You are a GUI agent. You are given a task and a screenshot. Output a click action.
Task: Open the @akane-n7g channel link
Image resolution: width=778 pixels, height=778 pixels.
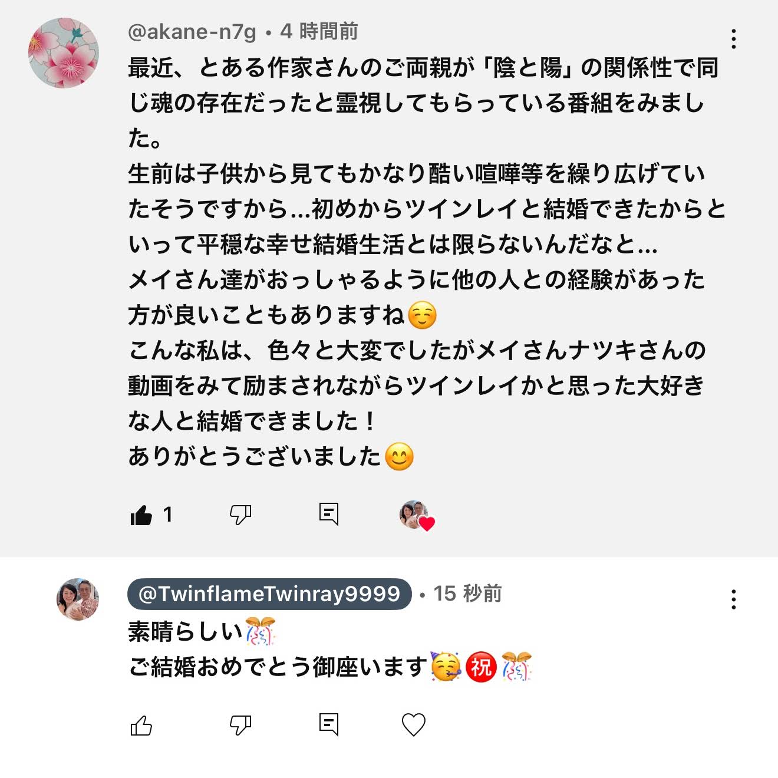[192, 32]
